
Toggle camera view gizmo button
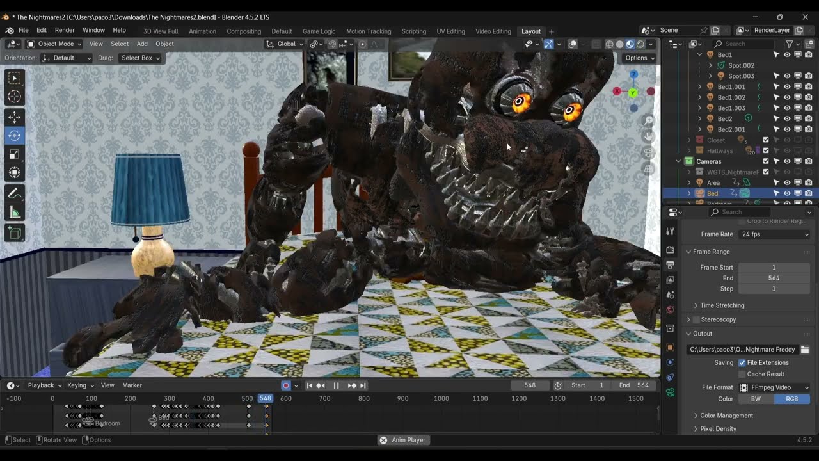point(649,153)
